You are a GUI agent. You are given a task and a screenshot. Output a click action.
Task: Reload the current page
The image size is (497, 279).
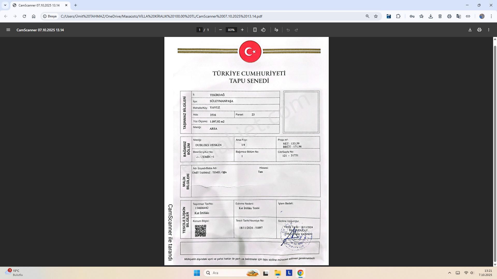point(24,16)
